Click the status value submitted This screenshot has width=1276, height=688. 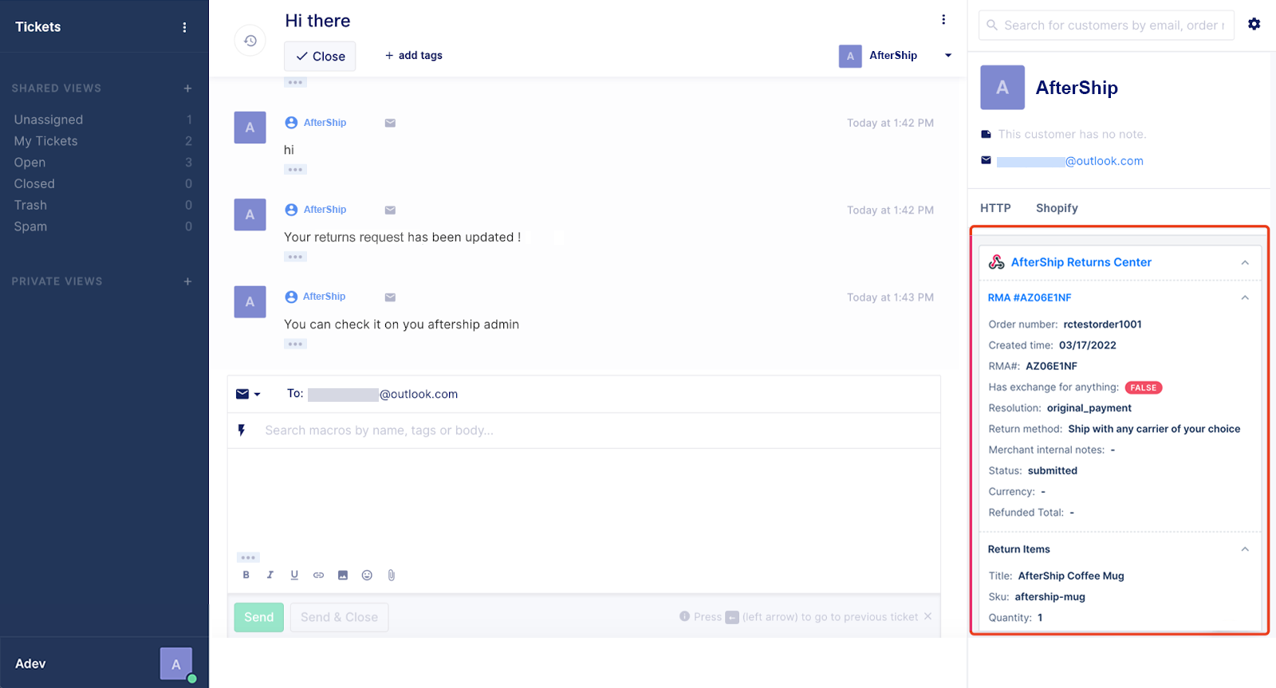[x=1053, y=471]
